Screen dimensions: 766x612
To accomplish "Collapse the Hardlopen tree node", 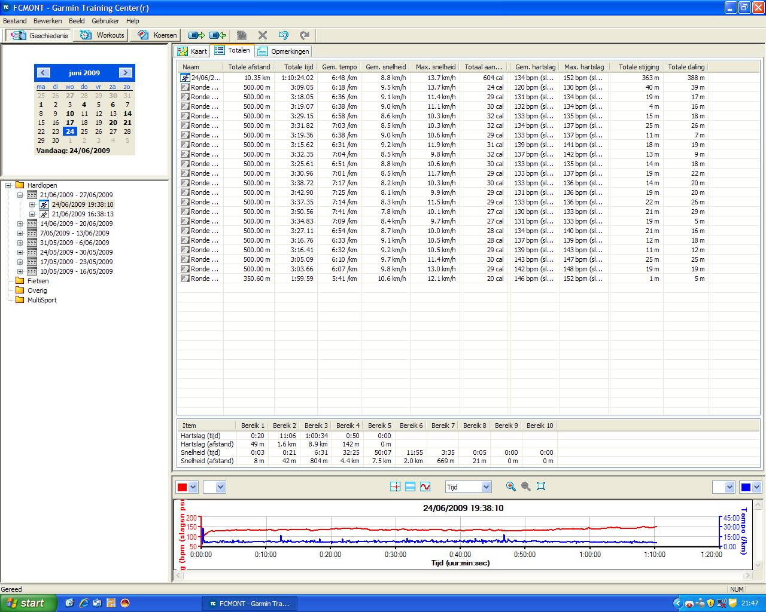I will tap(8, 185).
